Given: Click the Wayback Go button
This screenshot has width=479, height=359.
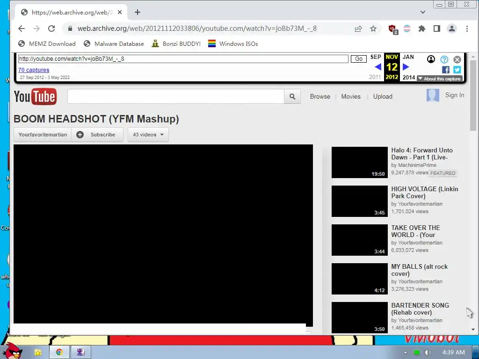Looking at the screenshot, I should [359, 59].
